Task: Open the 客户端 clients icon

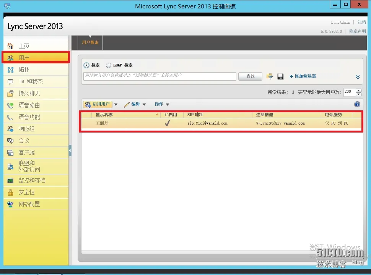Action: tap(10, 153)
